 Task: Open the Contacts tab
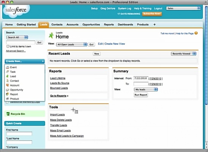pyautogui.click(x=57, y=25)
